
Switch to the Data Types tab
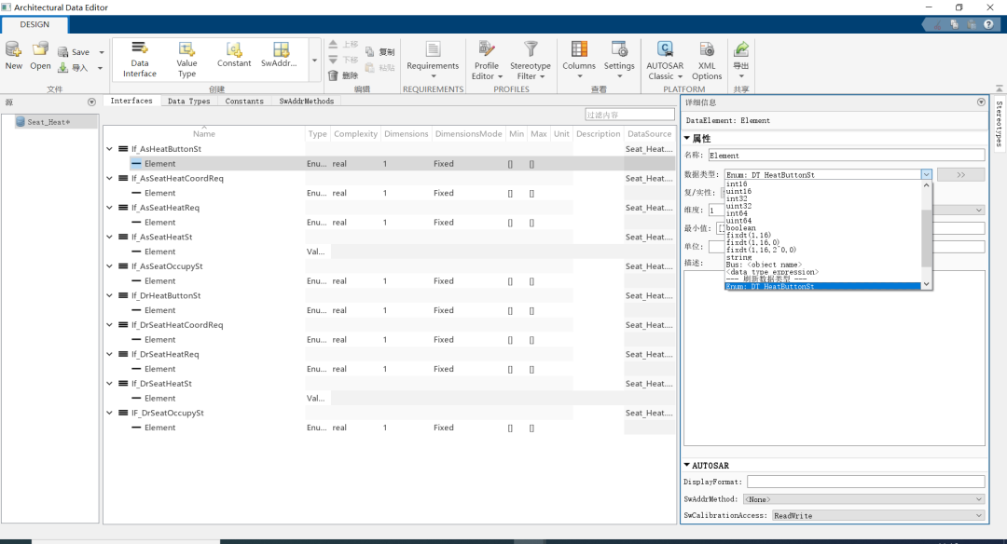[188, 102]
